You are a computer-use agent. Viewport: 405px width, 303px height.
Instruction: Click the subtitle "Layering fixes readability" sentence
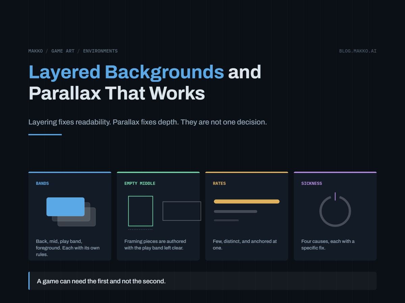click(147, 122)
